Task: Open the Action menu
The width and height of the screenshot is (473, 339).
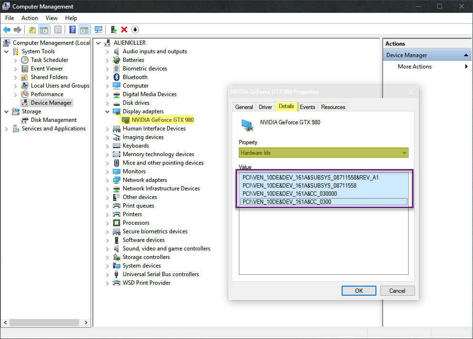Action: pyautogui.click(x=30, y=18)
